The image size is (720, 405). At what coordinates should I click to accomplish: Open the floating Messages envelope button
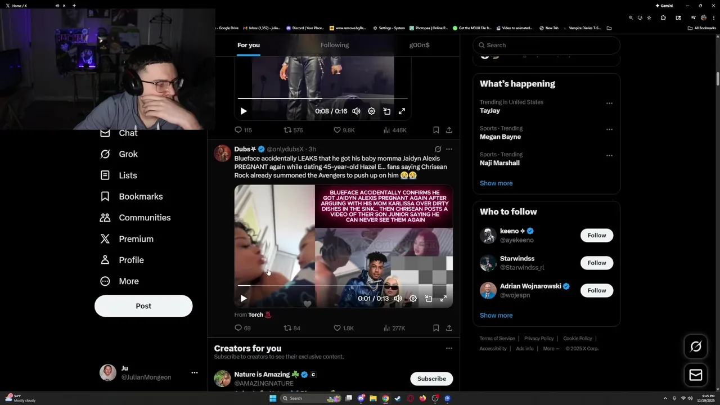point(696,375)
